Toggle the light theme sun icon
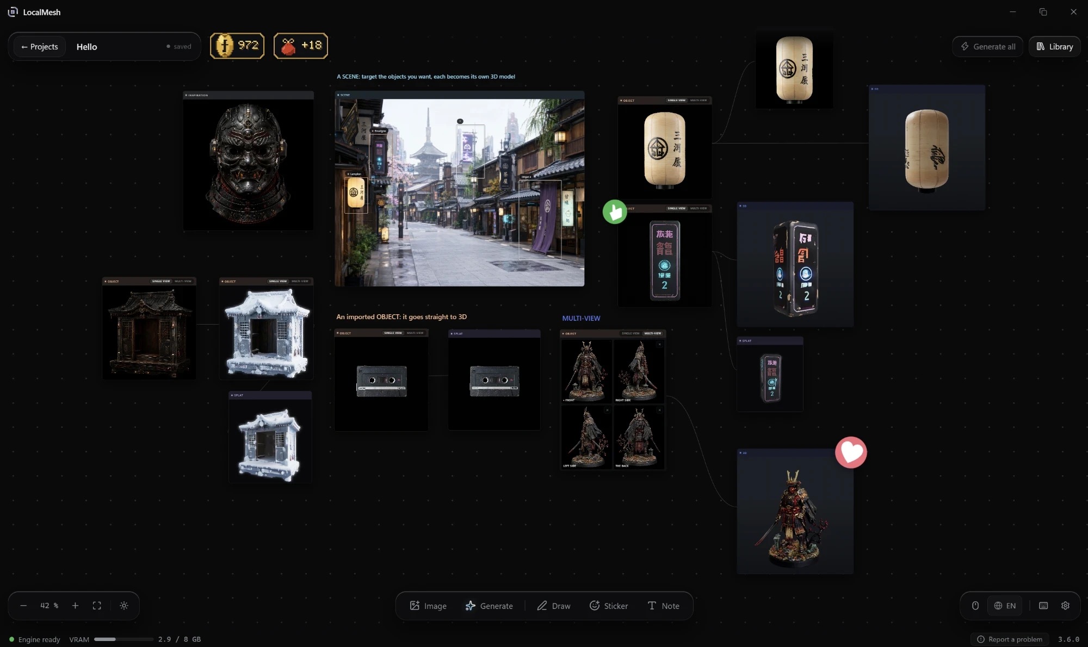Image resolution: width=1088 pixels, height=647 pixels. 124,606
